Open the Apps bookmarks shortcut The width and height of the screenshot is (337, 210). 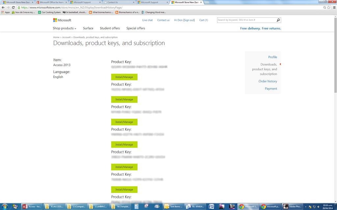5,12
